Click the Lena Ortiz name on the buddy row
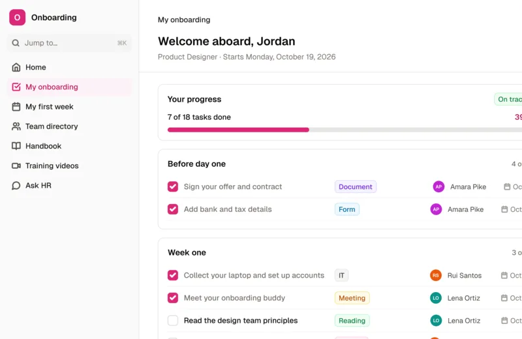 [x=464, y=298]
